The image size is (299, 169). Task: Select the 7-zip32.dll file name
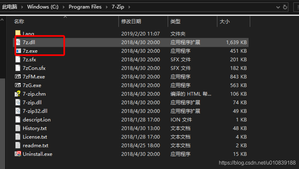tap(35, 111)
